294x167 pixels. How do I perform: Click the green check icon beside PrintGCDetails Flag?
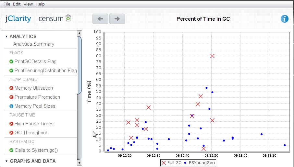coord(11,61)
